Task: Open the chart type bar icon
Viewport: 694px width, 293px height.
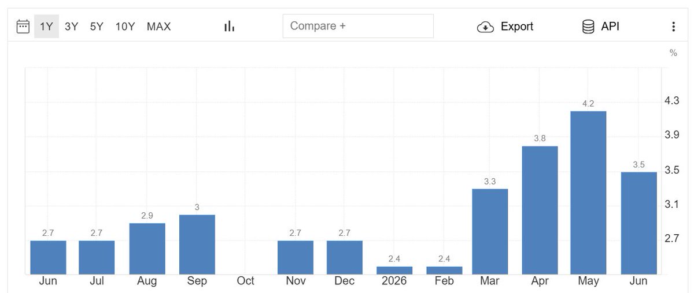Action: (x=230, y=26)
